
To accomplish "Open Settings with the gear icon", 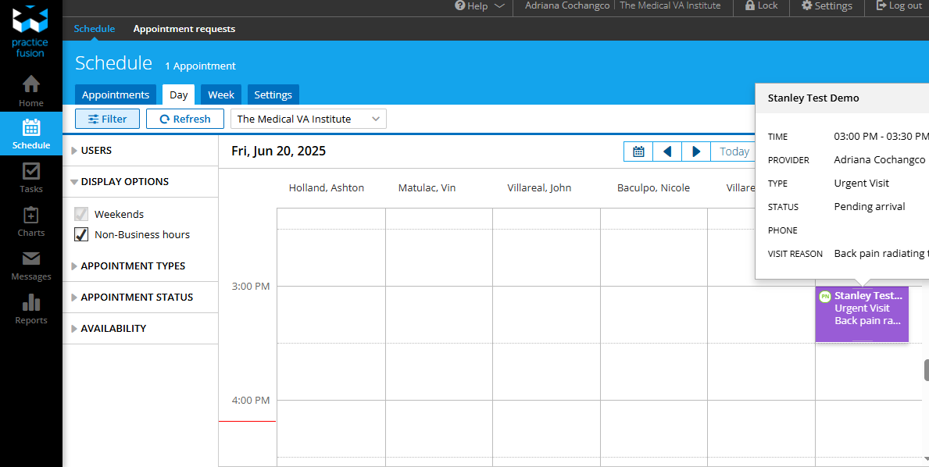I will click(827, 6).
